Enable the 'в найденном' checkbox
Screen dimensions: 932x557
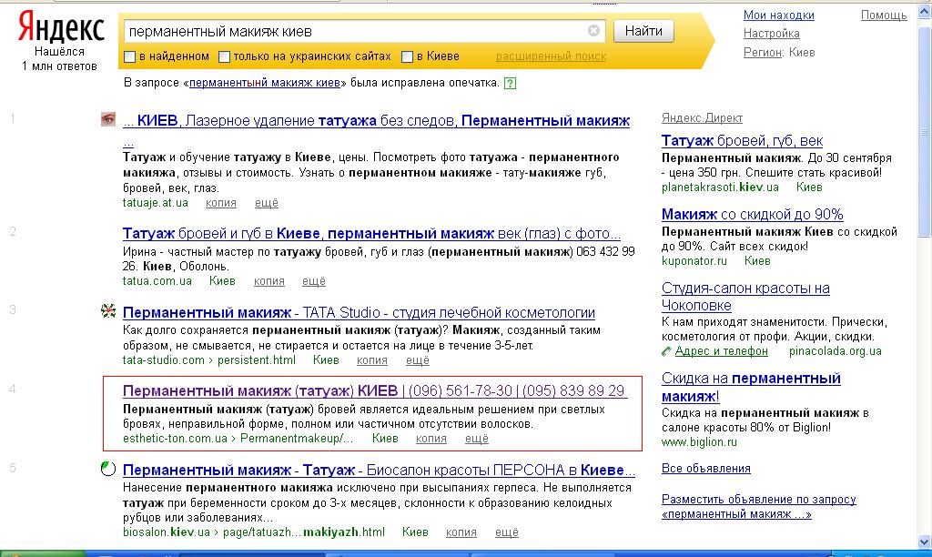click(129, 57)
